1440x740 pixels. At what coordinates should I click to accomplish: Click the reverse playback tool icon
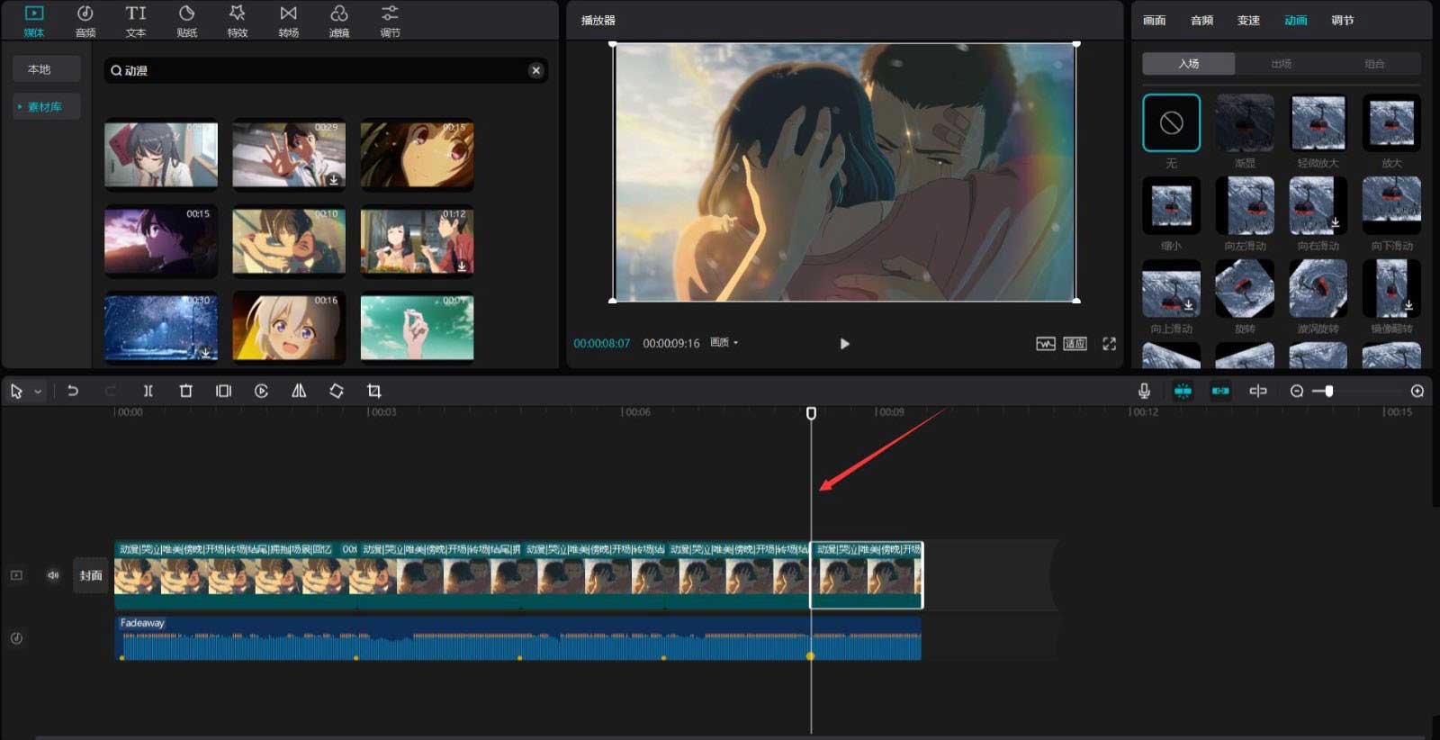point(261,391)
